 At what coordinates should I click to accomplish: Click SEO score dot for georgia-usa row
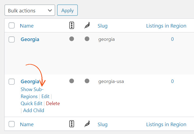click(72, 81)
